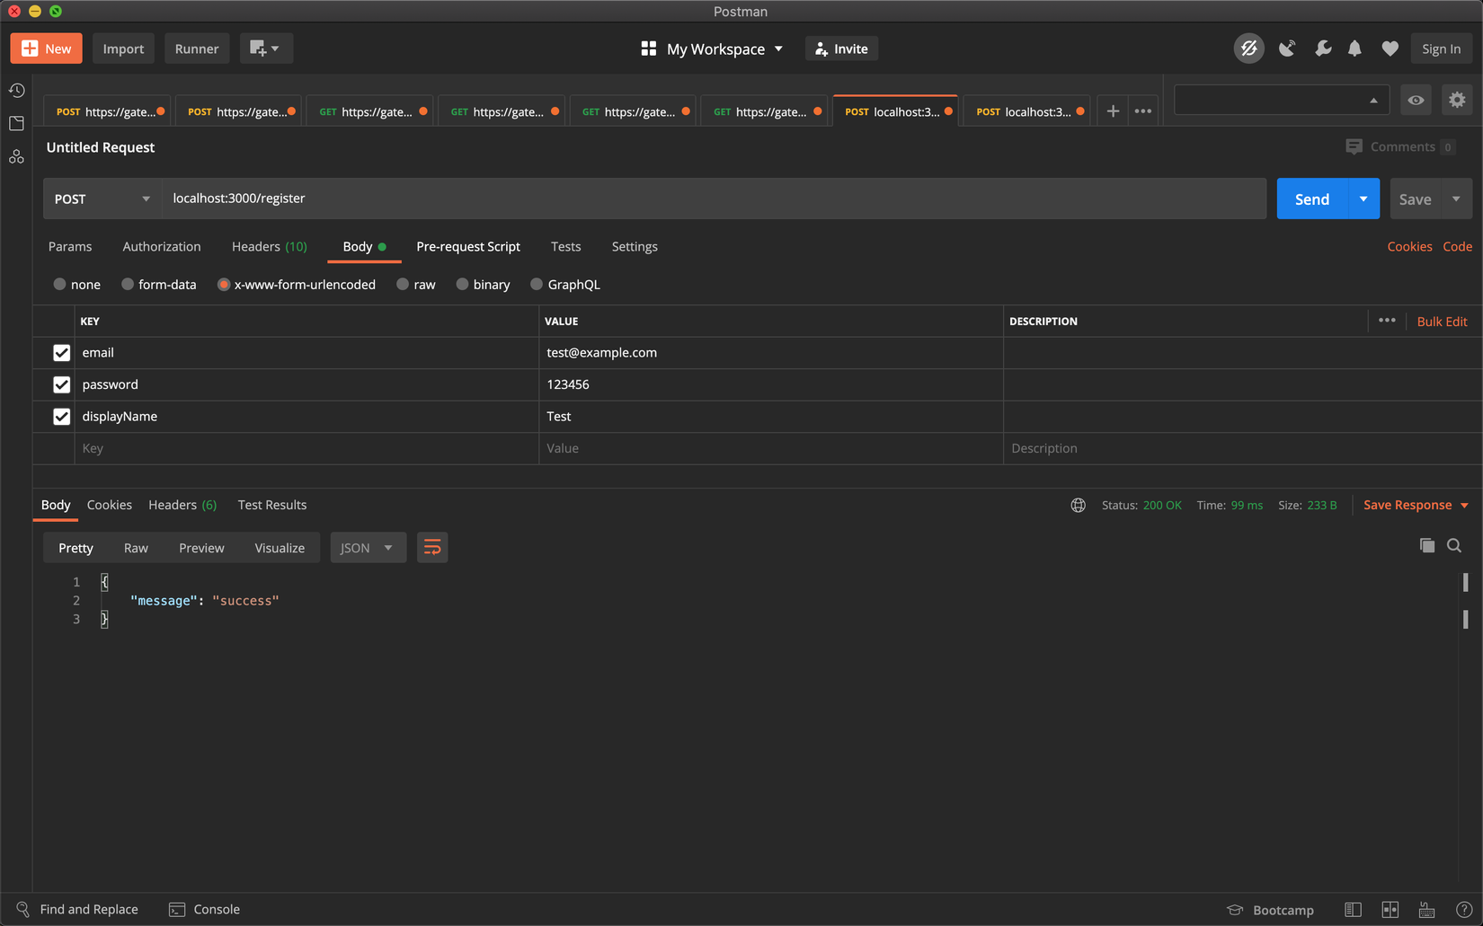This screenshot has height=926, width=1483.
Task: Add a new request tab
Action: pos(1113,111)
